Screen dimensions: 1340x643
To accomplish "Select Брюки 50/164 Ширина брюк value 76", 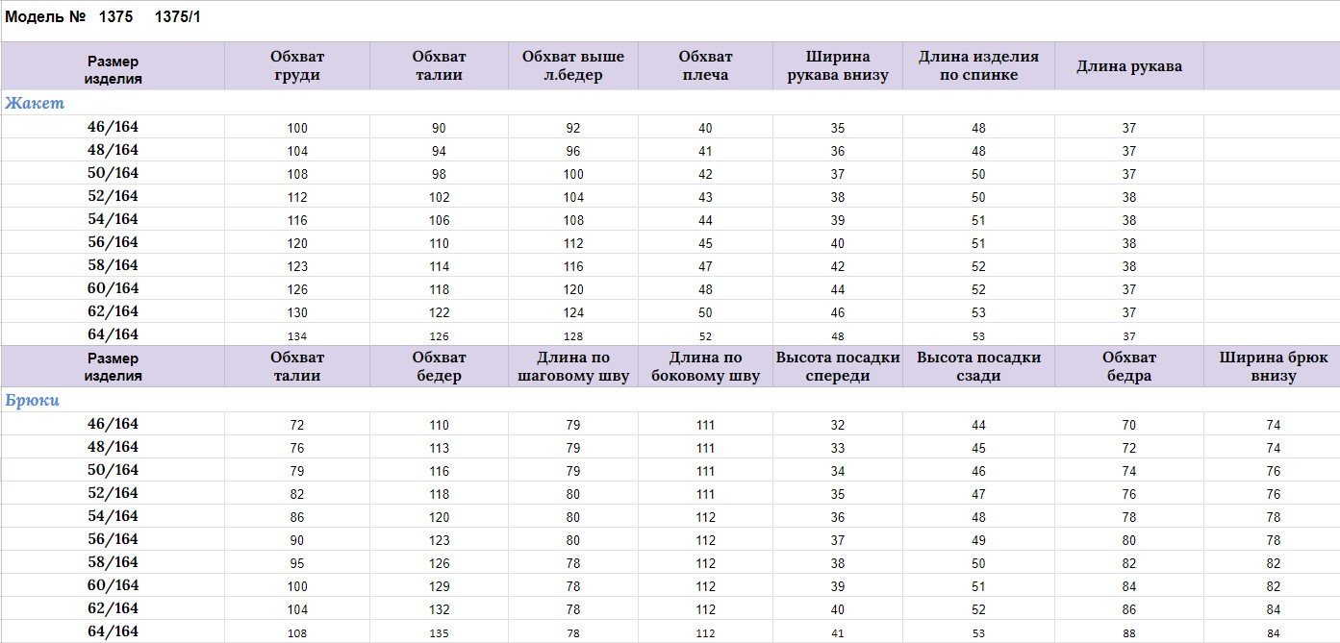I will pyautogui.click(x=1273, y=471).
